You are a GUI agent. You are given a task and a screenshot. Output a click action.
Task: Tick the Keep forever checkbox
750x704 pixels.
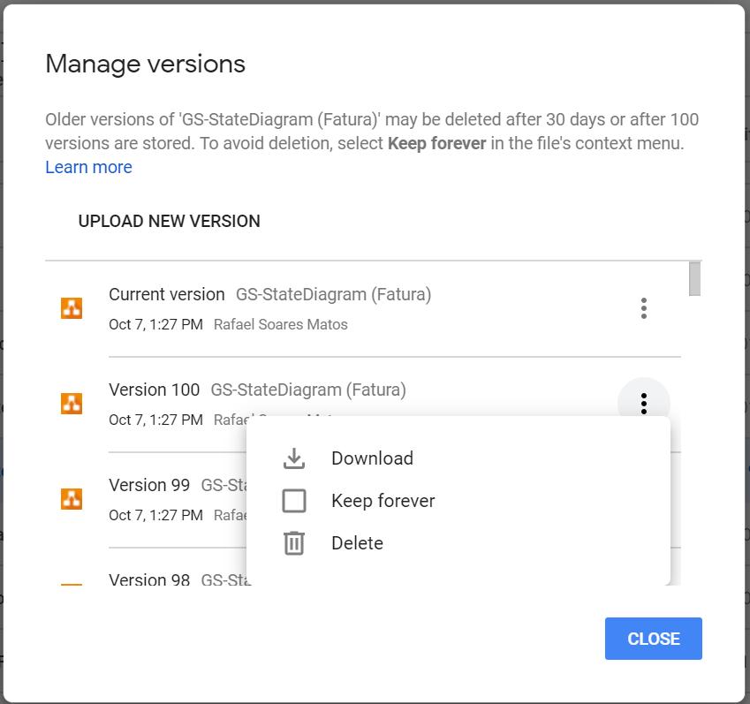[x=293, y=501]
